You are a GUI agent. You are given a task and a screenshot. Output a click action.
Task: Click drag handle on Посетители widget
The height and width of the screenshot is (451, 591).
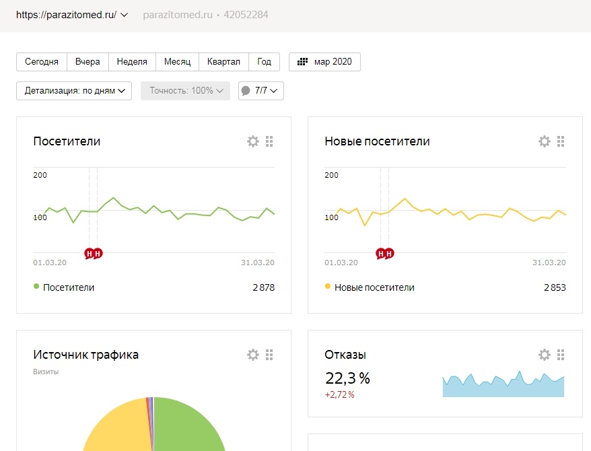(x=269, y=141)
